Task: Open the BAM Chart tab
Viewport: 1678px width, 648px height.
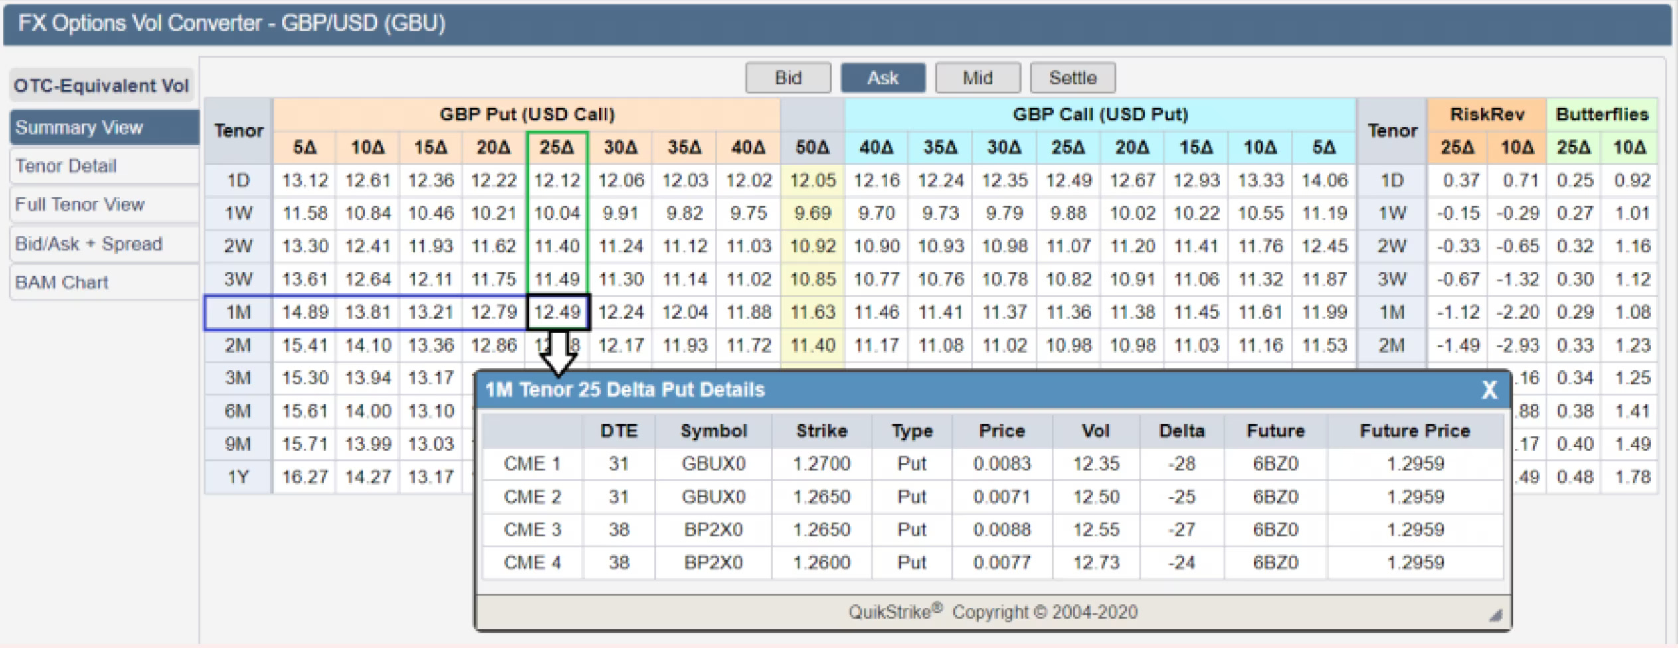Action: [104, 282]
